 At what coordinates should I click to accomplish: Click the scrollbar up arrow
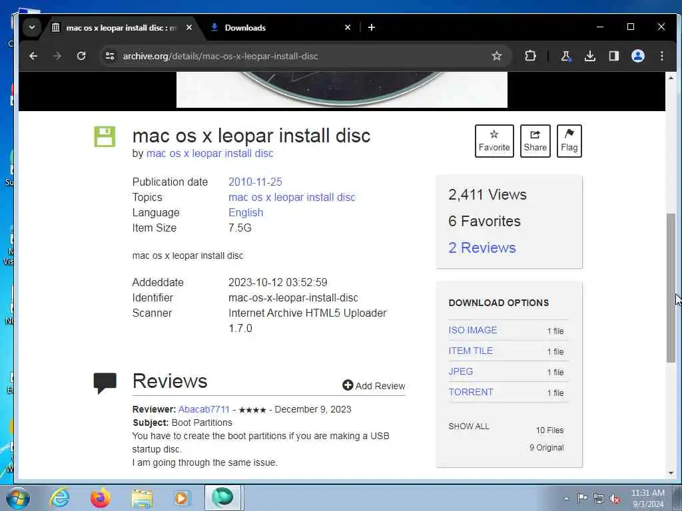tap(671, 78)
